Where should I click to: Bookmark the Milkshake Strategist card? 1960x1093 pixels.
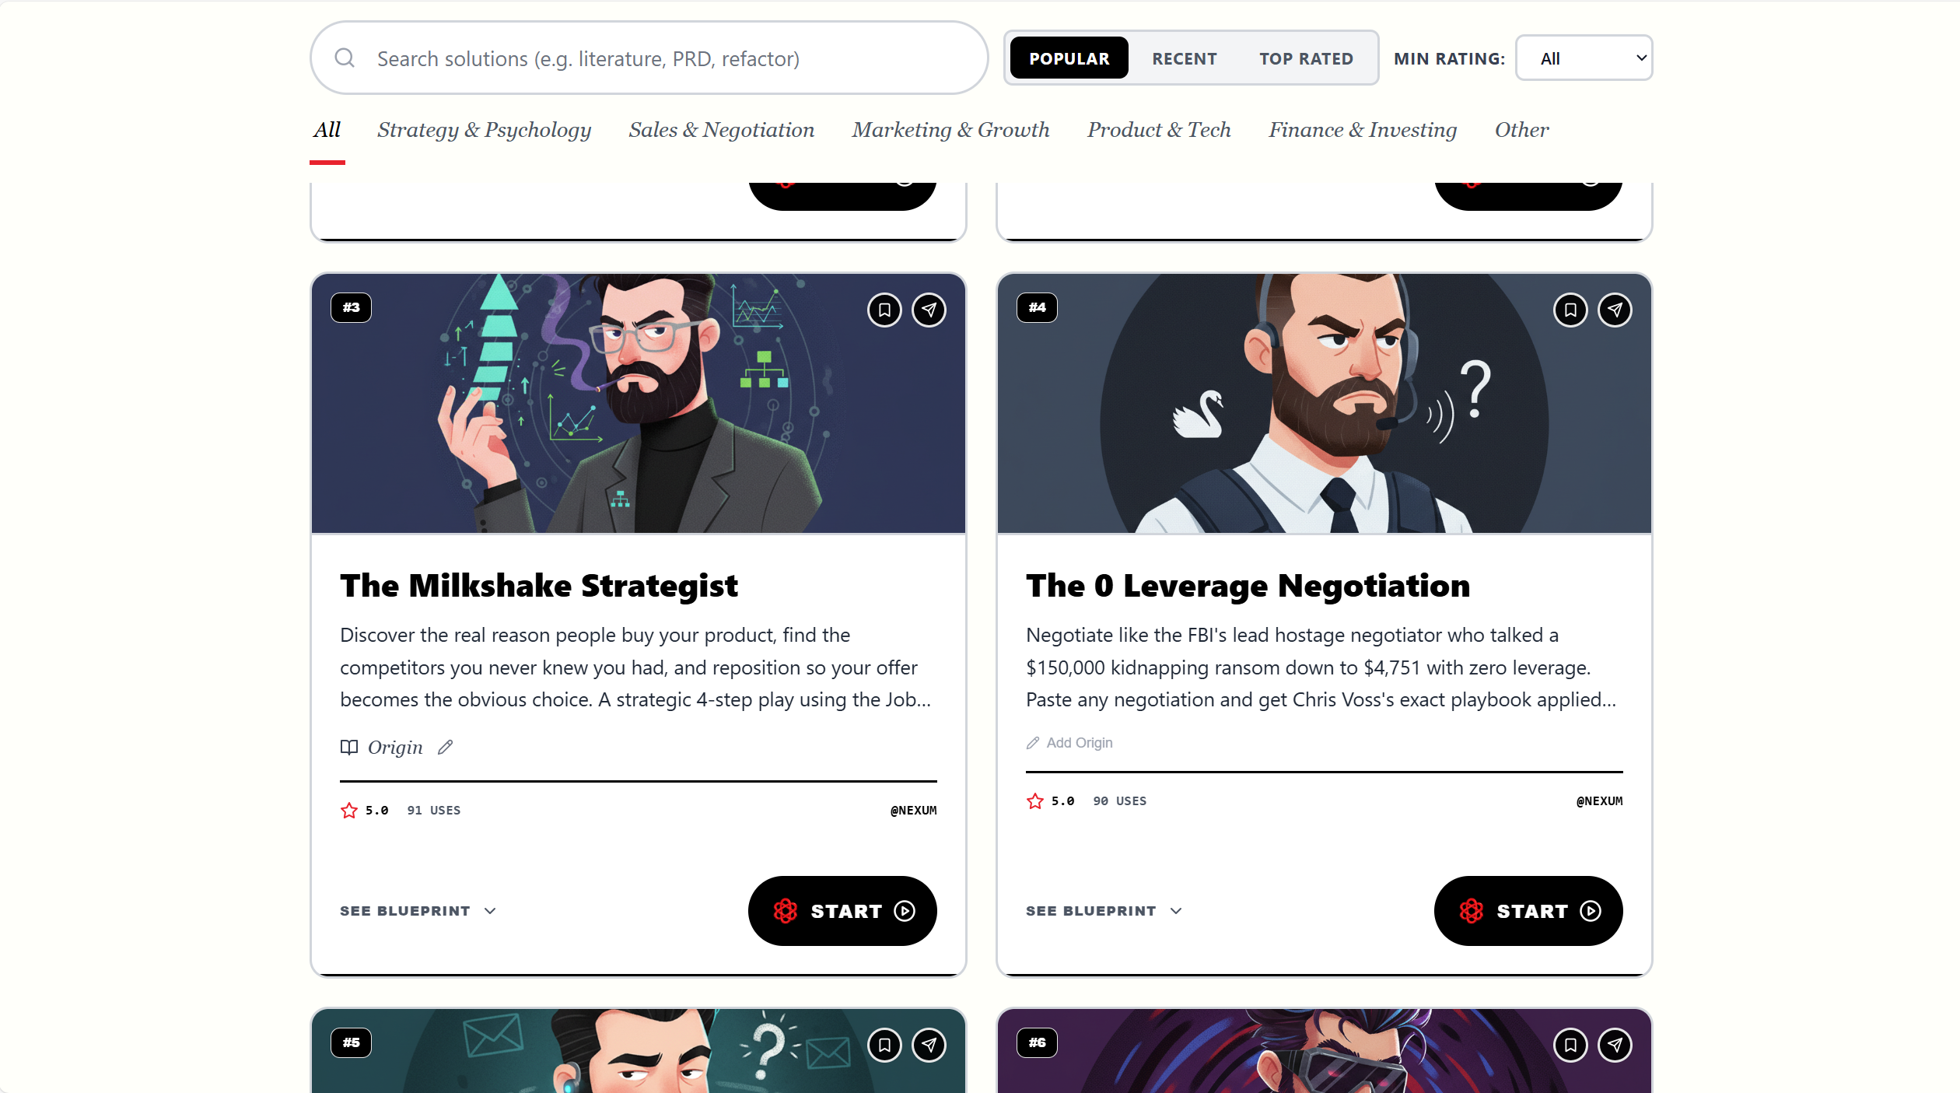point(884,310)
